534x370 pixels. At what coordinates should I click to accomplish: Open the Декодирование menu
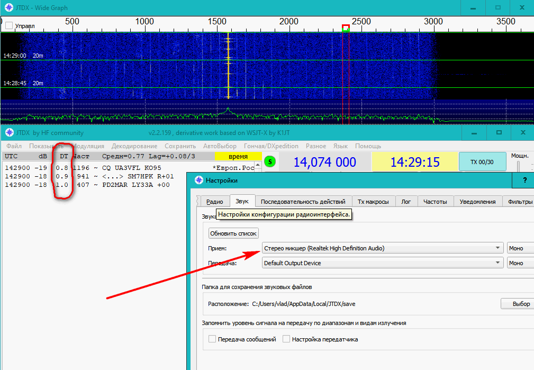point(134,146)
